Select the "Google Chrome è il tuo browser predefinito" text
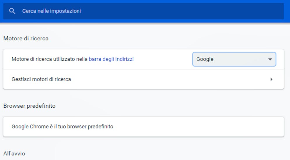 coord(62,127)
